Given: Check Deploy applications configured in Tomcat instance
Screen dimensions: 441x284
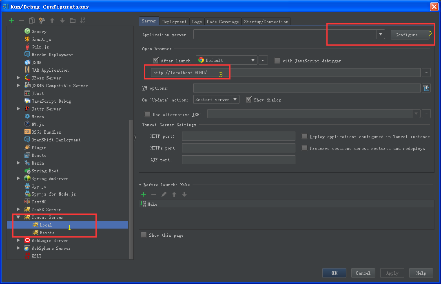Looking at the screenshot, I should click(304, 136).
